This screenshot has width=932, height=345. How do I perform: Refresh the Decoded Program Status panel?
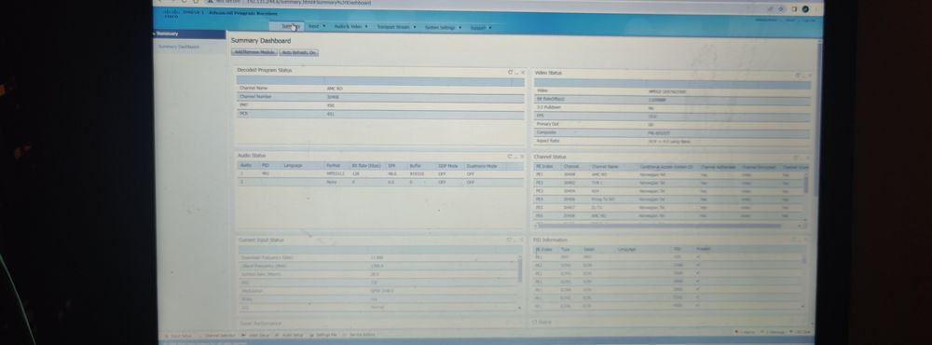click(x=510, y=72)
